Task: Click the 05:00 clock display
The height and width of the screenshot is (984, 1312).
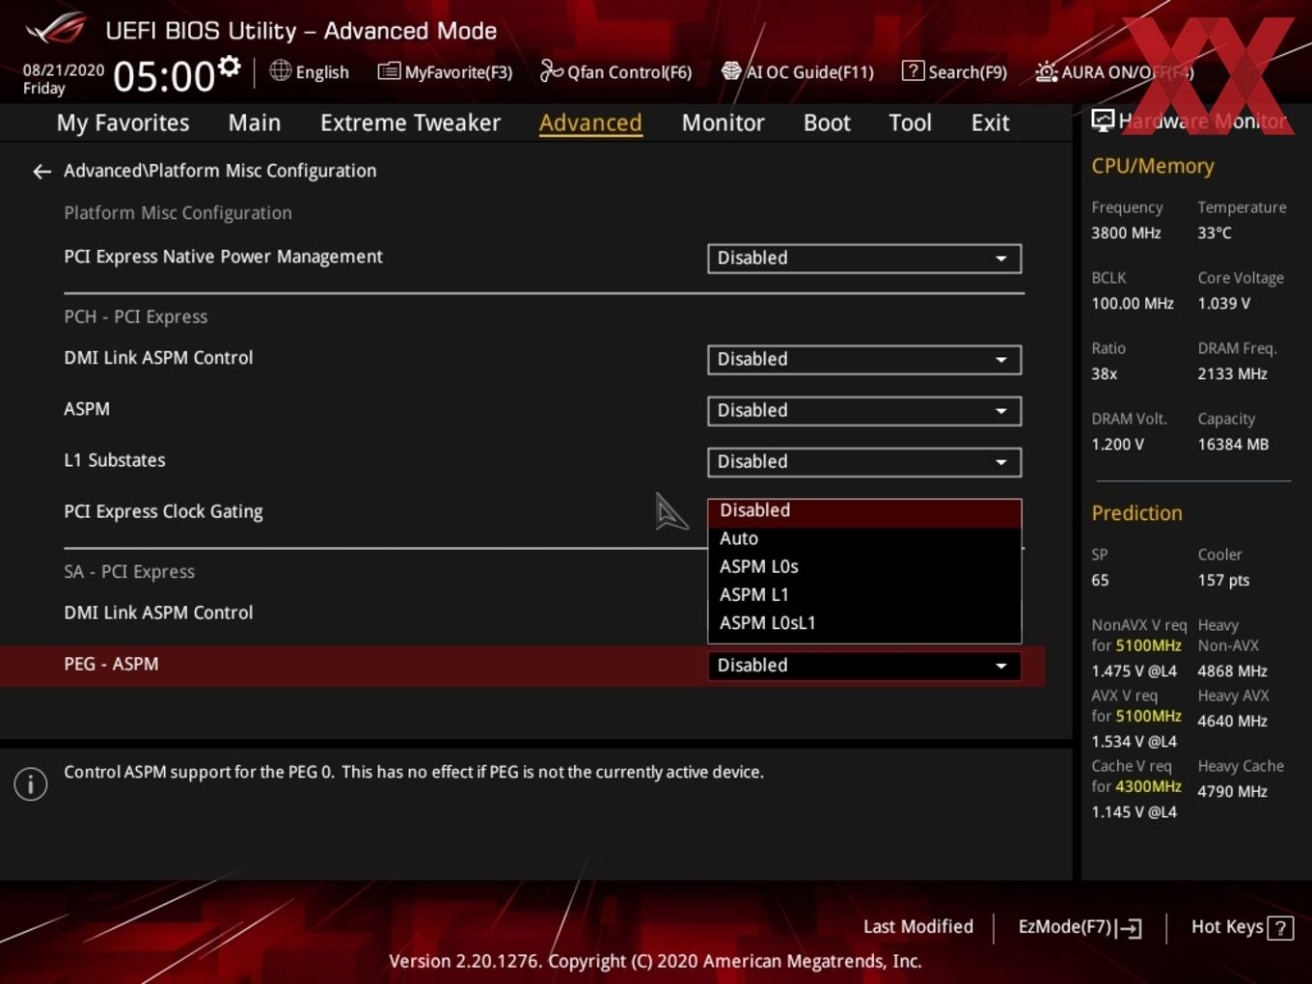Action: [x=163, y=76]
